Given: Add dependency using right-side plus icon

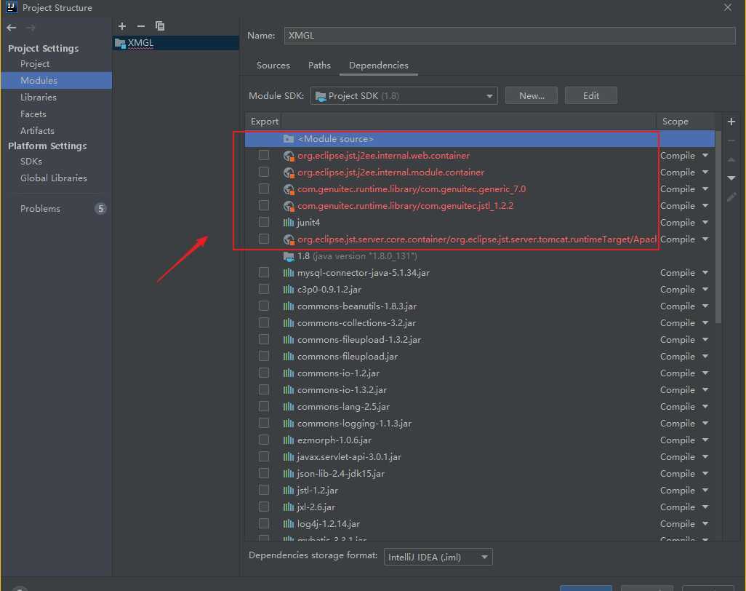Looking at the screenshot, I should tap(731, 122).
